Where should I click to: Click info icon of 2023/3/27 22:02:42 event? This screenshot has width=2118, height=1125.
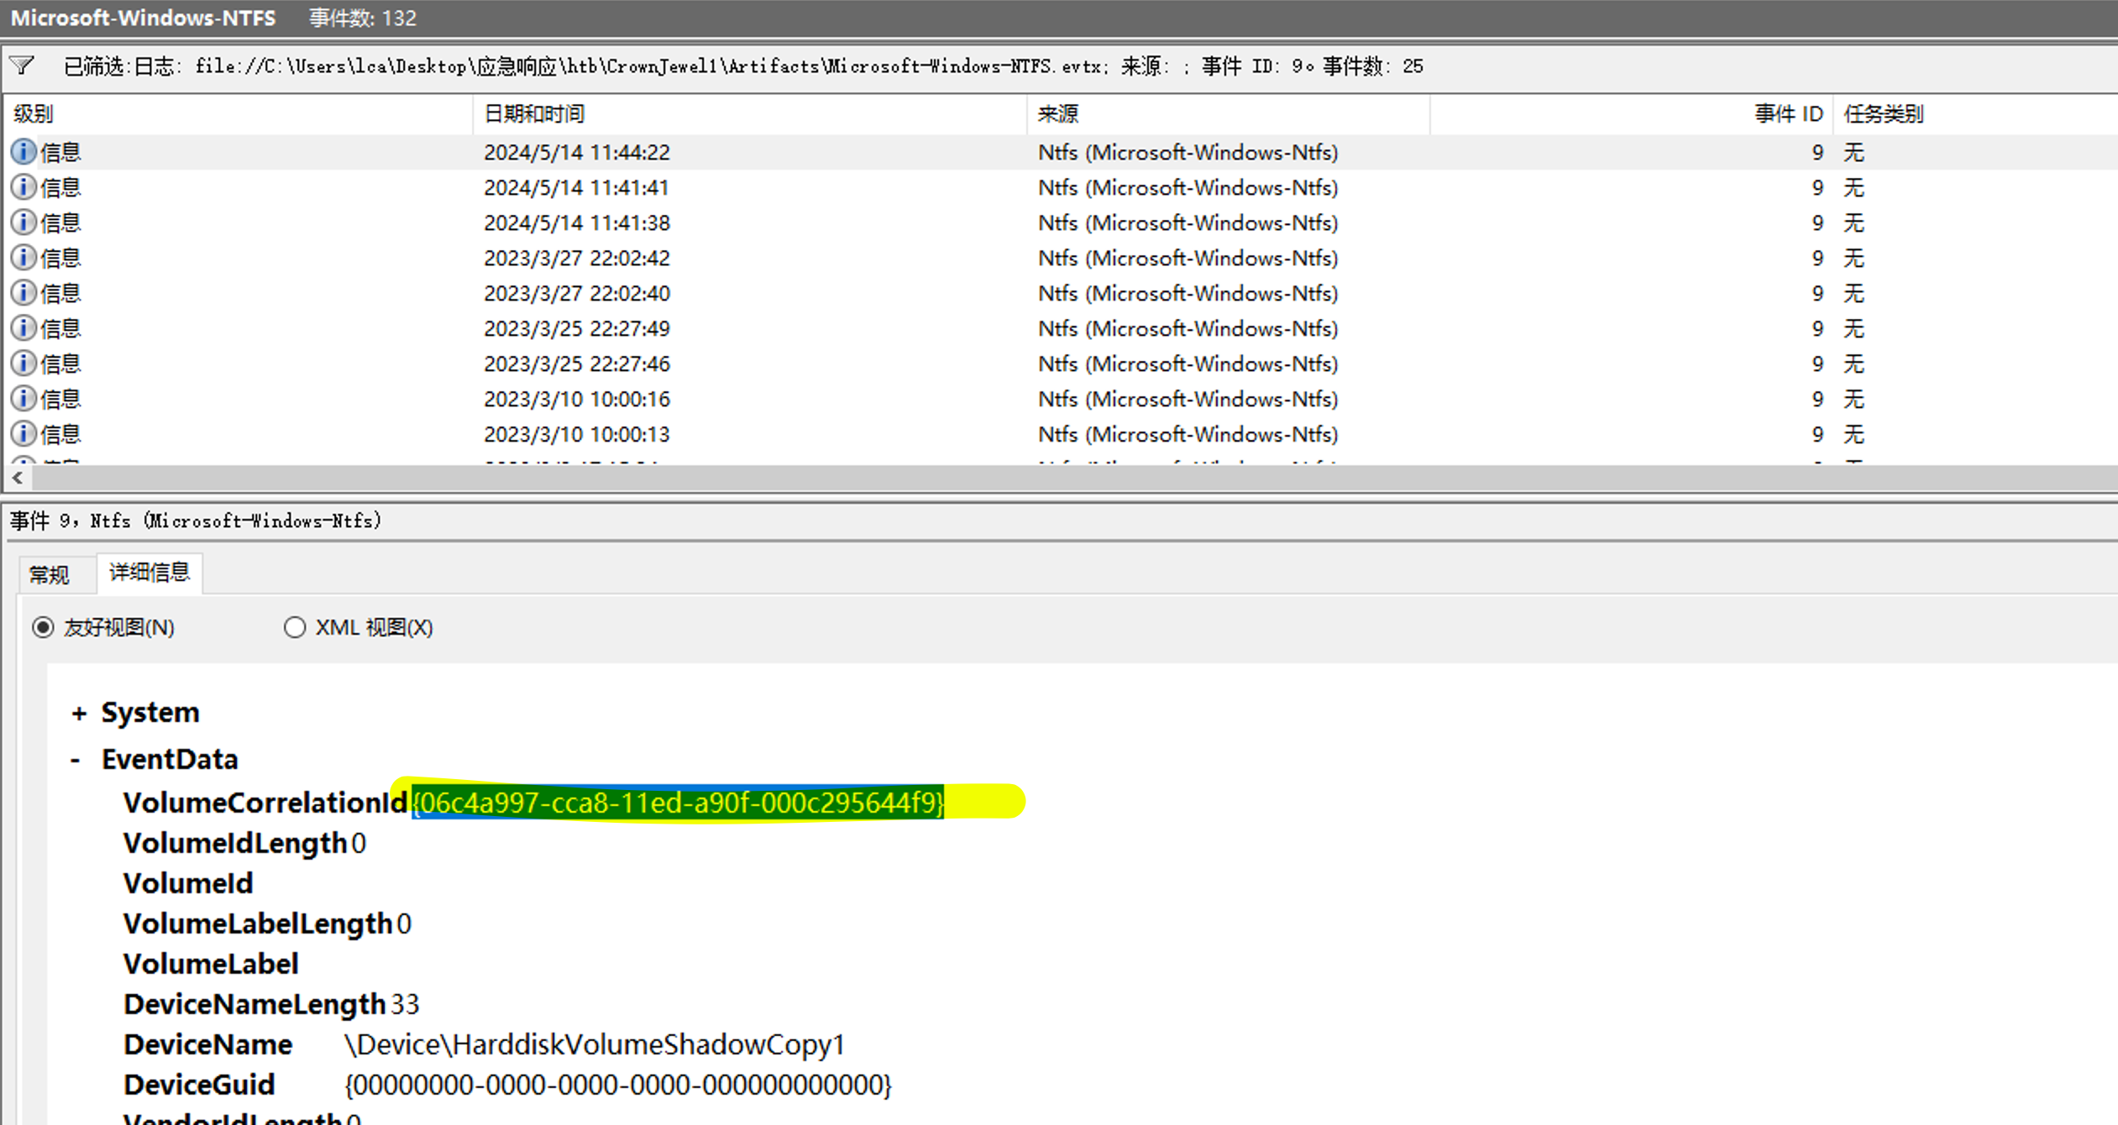coord(24,258)
